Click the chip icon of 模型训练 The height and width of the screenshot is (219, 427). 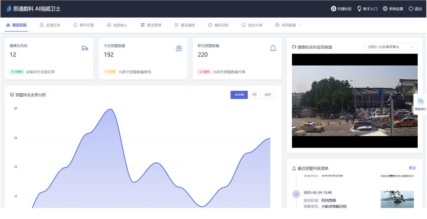coord(210,25)
